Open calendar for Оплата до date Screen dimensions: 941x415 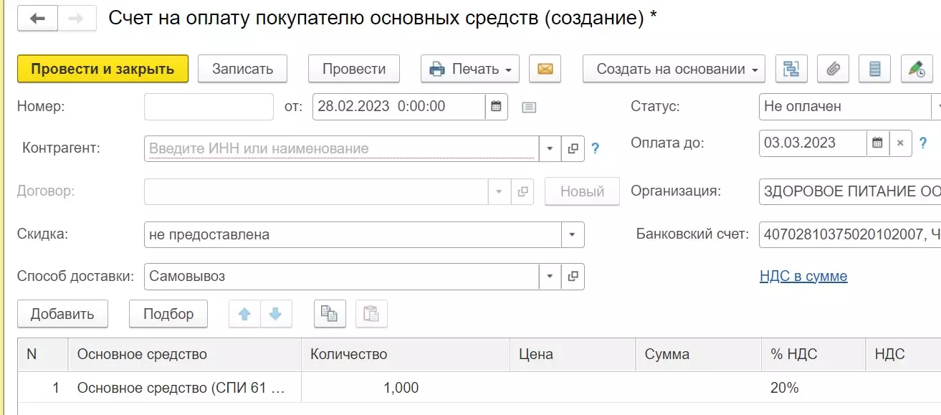click(x=877, y=143)
